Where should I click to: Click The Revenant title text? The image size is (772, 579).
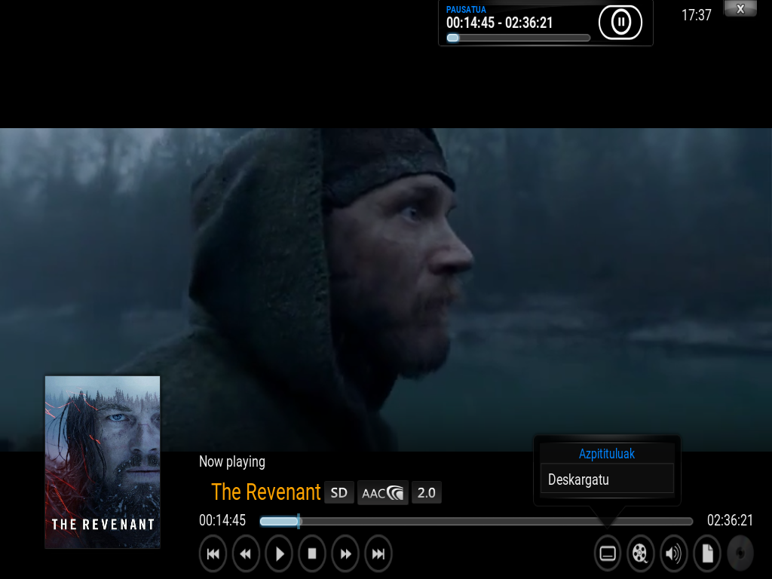pyautogui.click(x=266, y=492)
